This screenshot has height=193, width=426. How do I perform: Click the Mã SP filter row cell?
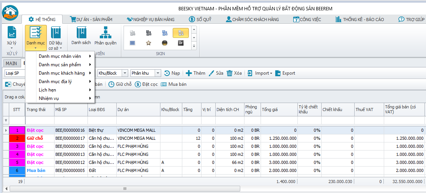tap(71, 120)
